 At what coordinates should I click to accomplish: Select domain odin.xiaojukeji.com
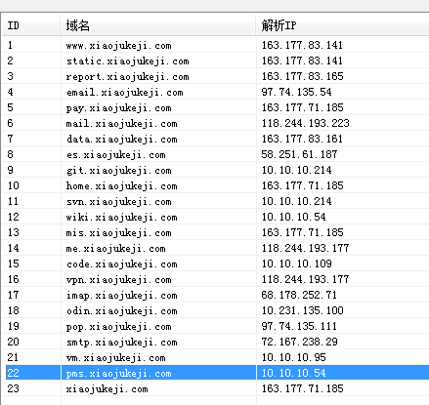pyautogui.click(x=121, y=310)
